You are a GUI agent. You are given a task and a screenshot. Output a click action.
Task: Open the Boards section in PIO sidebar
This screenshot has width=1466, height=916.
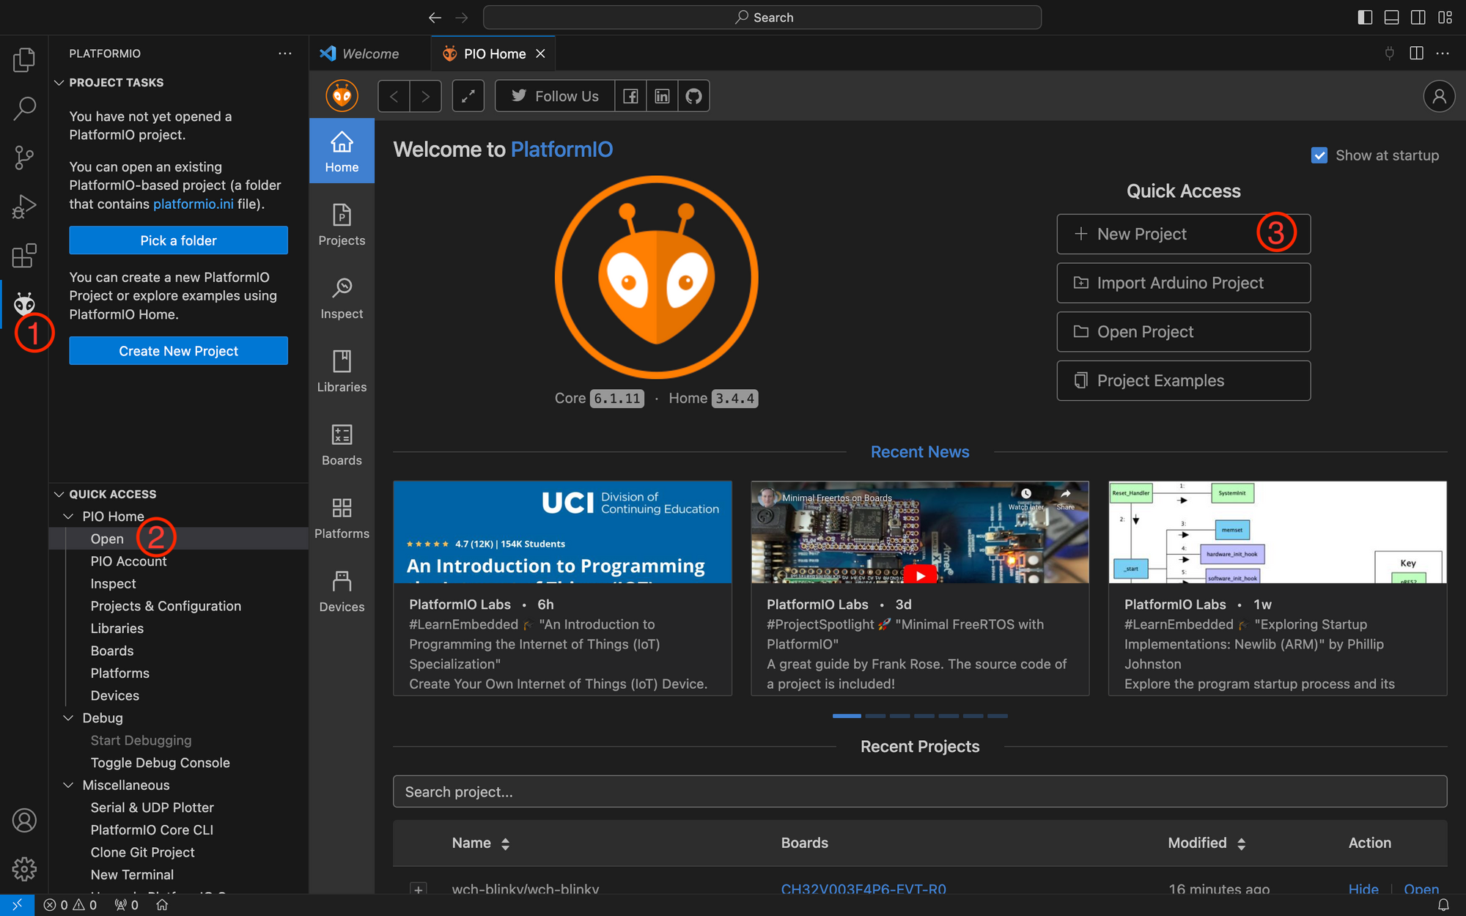coord(342,444)
